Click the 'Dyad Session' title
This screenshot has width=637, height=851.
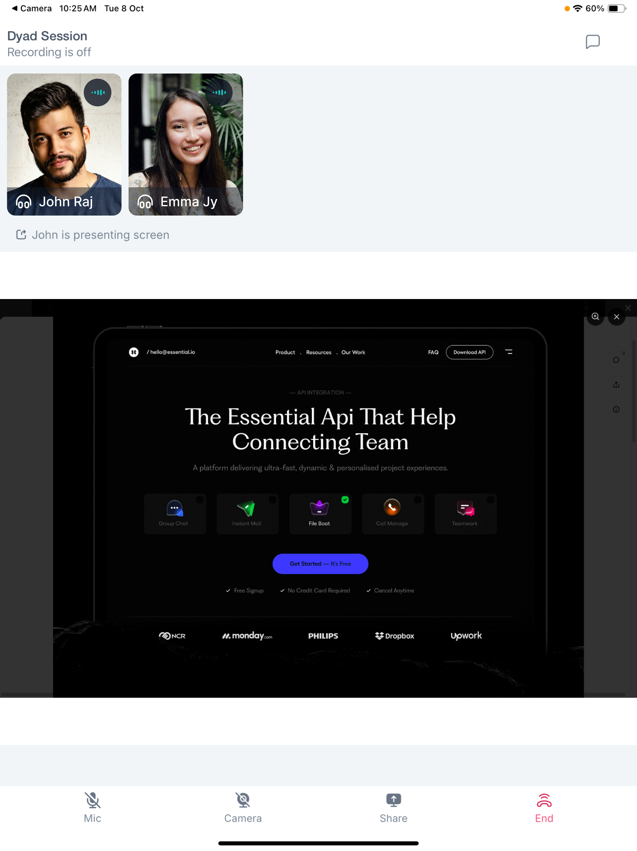[47, 36]
